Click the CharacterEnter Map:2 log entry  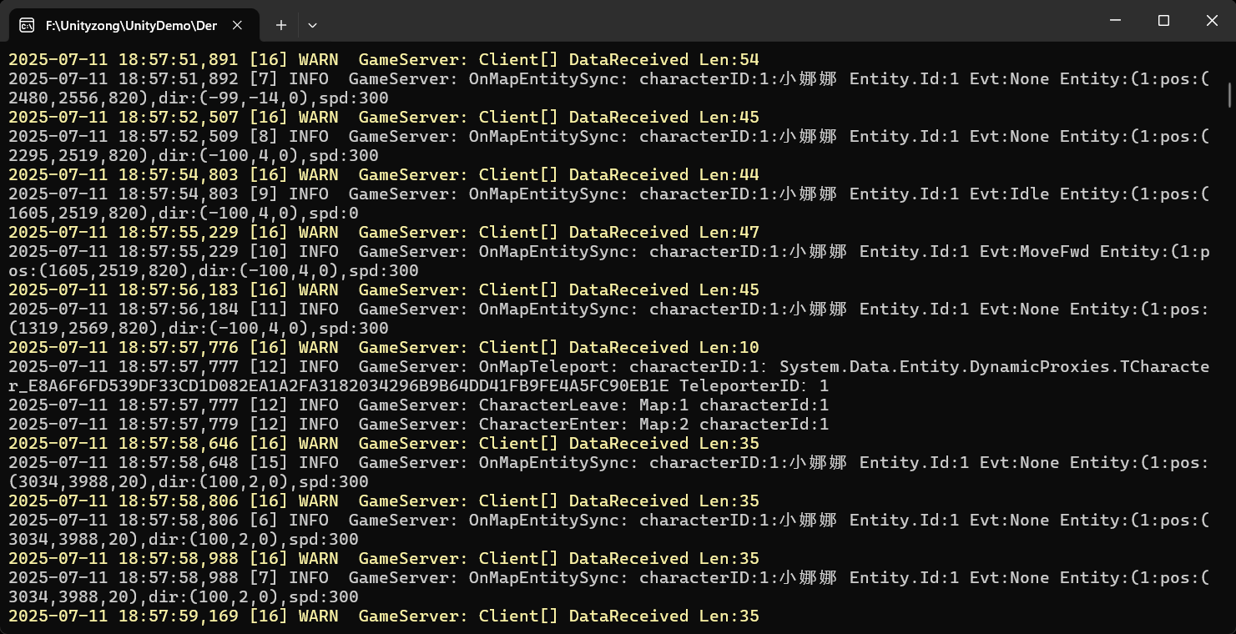tap(417, 425)
